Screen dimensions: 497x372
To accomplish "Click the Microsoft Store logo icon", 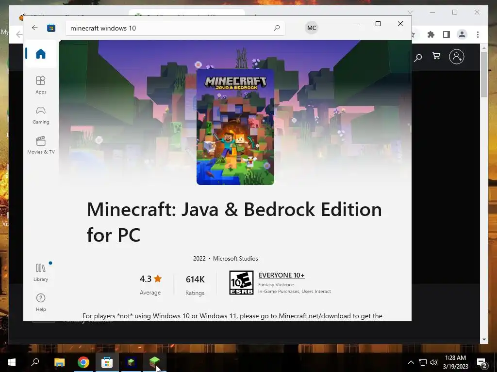I will [x=51, y=28].
